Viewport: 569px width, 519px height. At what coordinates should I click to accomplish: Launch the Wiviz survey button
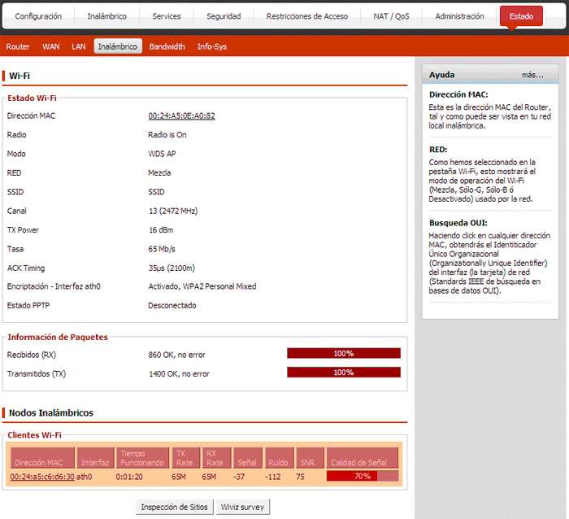[x=242, y=507]
